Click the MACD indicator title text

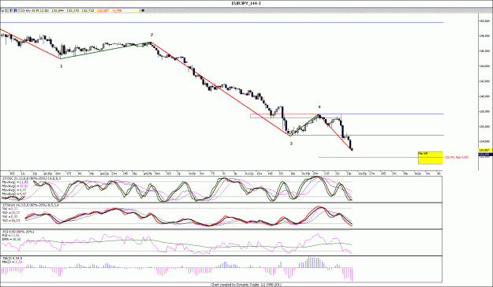tap(13, 259)
